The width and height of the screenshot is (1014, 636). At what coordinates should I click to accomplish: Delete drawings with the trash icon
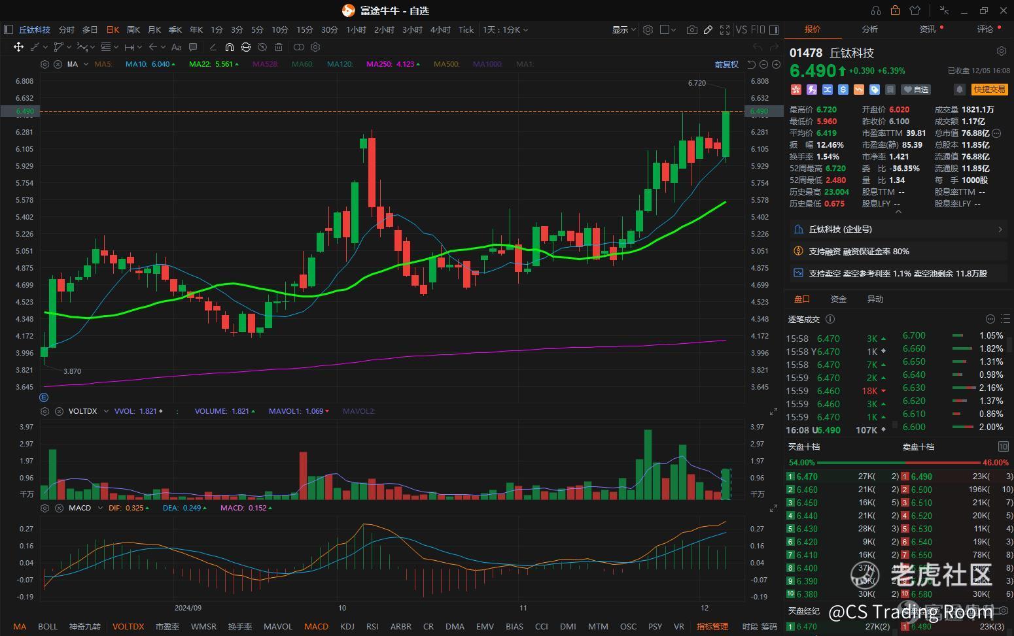click(279, 47)
